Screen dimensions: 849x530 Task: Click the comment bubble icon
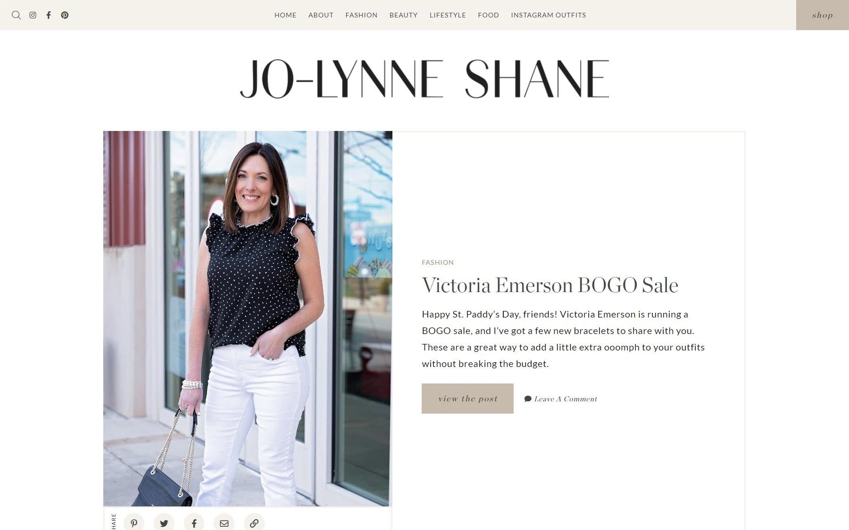click(x=528, y=399)
